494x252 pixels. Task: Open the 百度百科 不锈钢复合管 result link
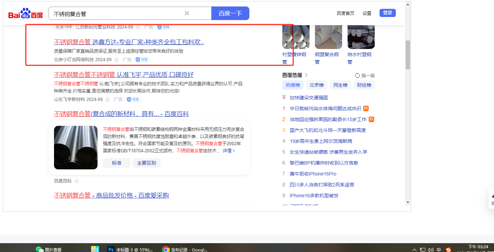click(121, 114)
